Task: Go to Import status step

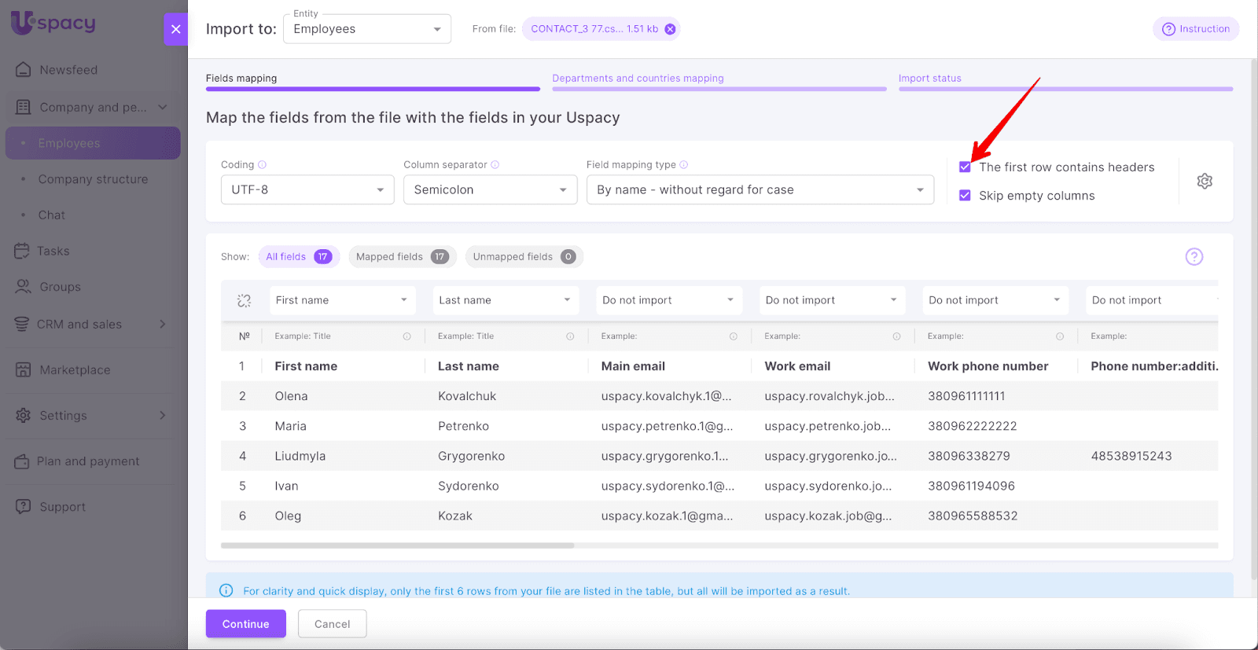Action: pyautogui.click(x=929, y=79)
